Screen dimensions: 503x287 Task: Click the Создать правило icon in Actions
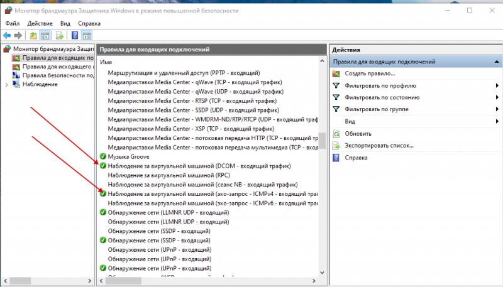coord(336,73)
